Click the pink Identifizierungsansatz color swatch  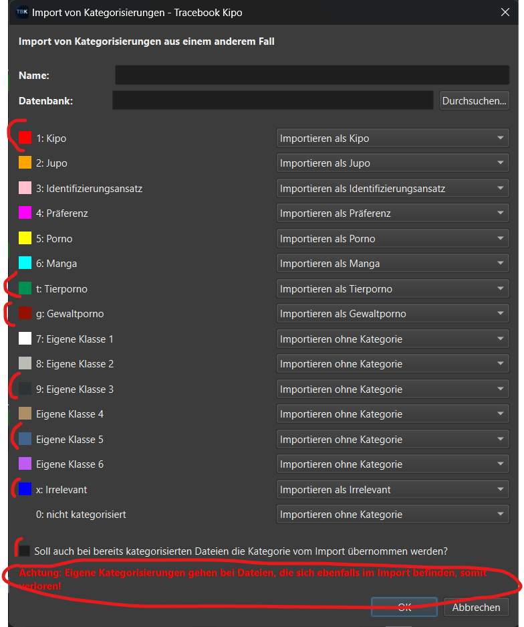pyautogui.click(x=25, y=188)
